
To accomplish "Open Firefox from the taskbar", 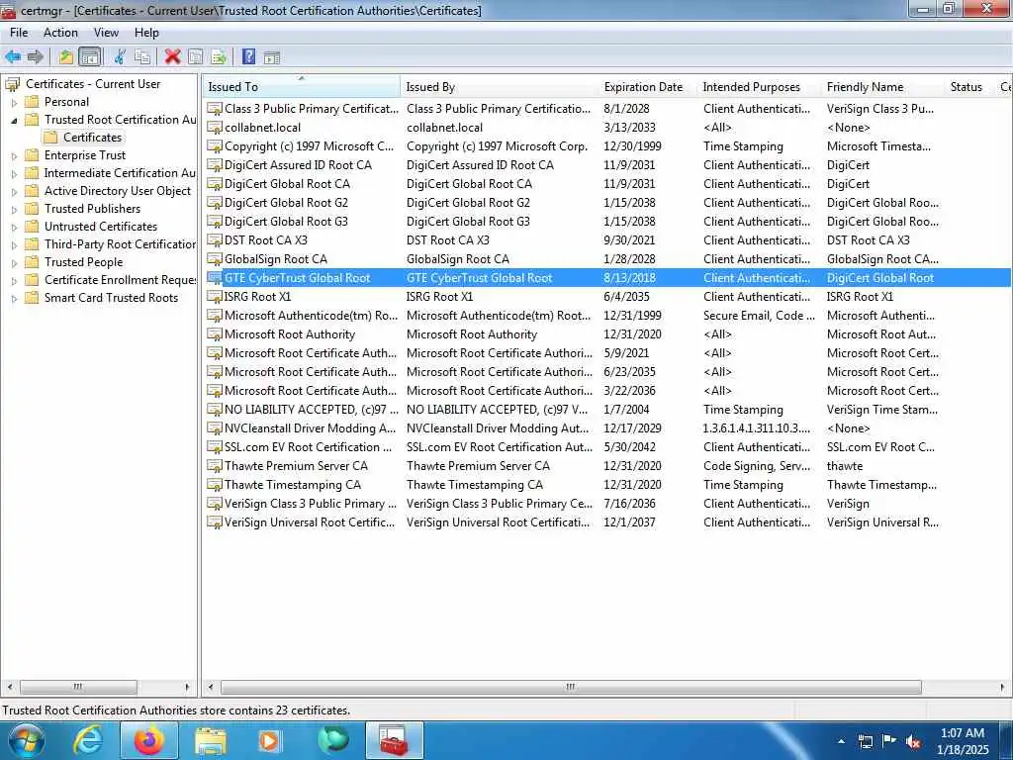I will coord(148,740).
